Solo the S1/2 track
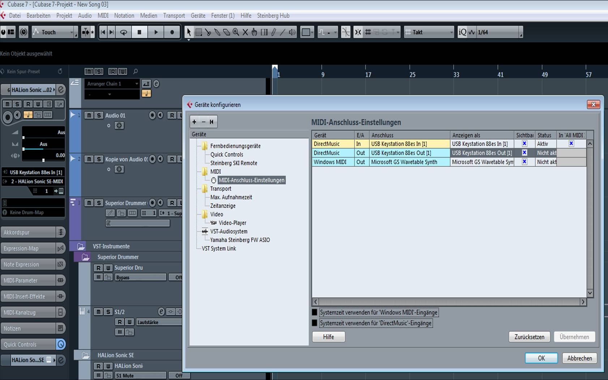608x380 pixels. pos(108,312)
